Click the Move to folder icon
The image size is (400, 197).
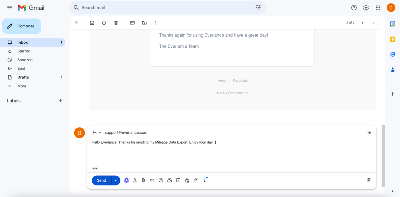tap(144, 23)
